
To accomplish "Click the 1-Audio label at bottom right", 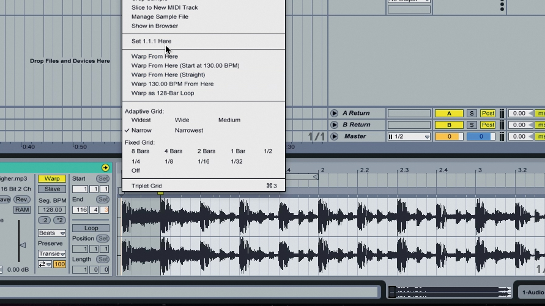I will [533, 293].
